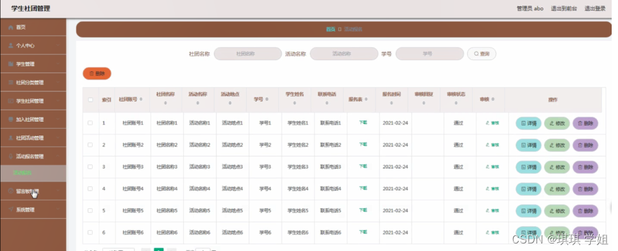
Task: Click the sort arrows under the 审核状态 header
Action: [456, 103]
